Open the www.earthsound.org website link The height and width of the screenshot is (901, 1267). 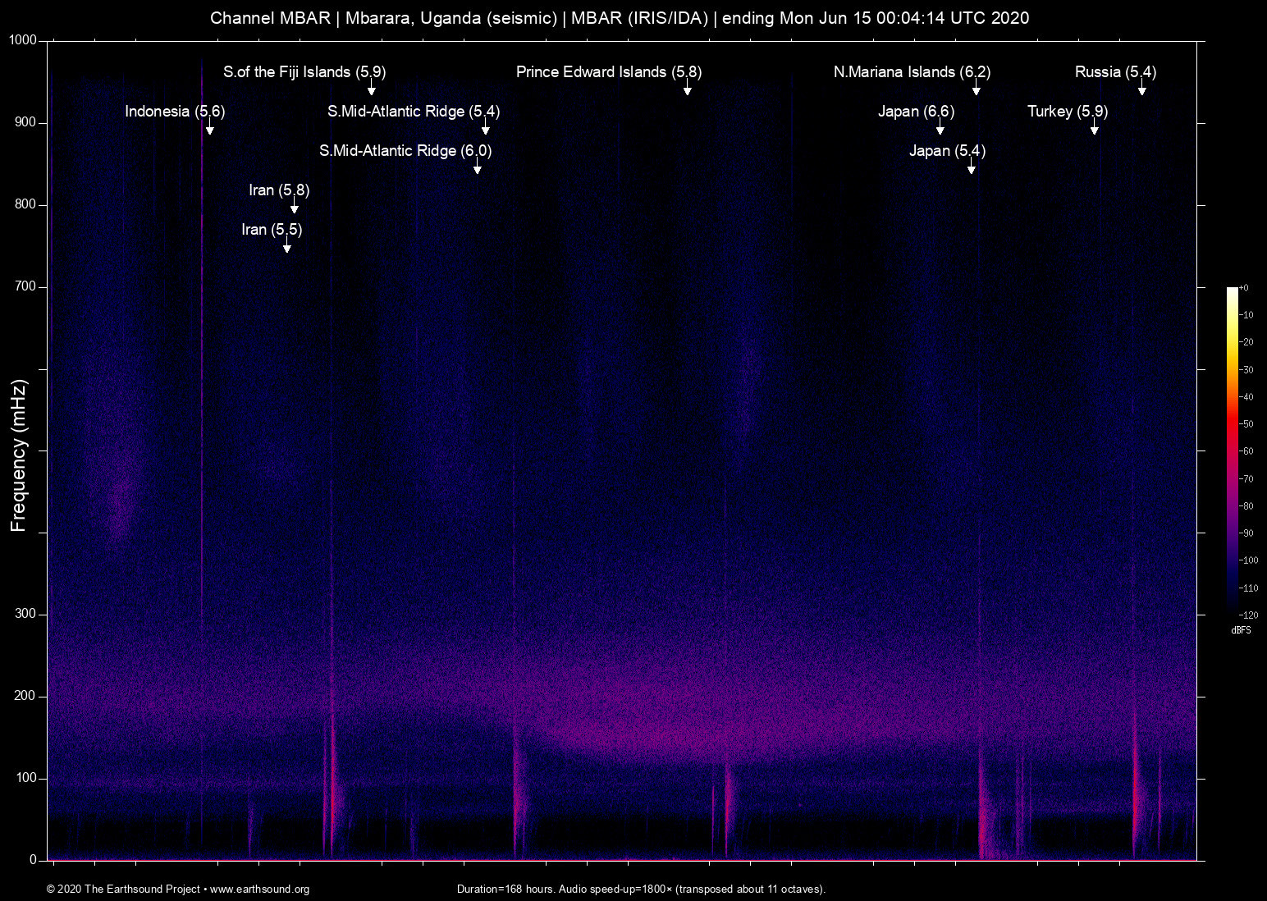click(x=261, y=890)
